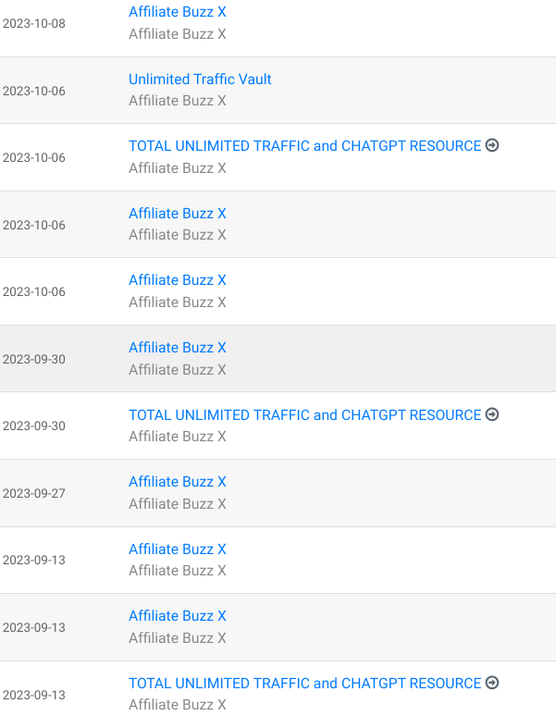The image size is (556, 716).
Task: Click gray vendor name in the 2023-10-08 row
Action: pyautogui.click(x=177, y=34)
